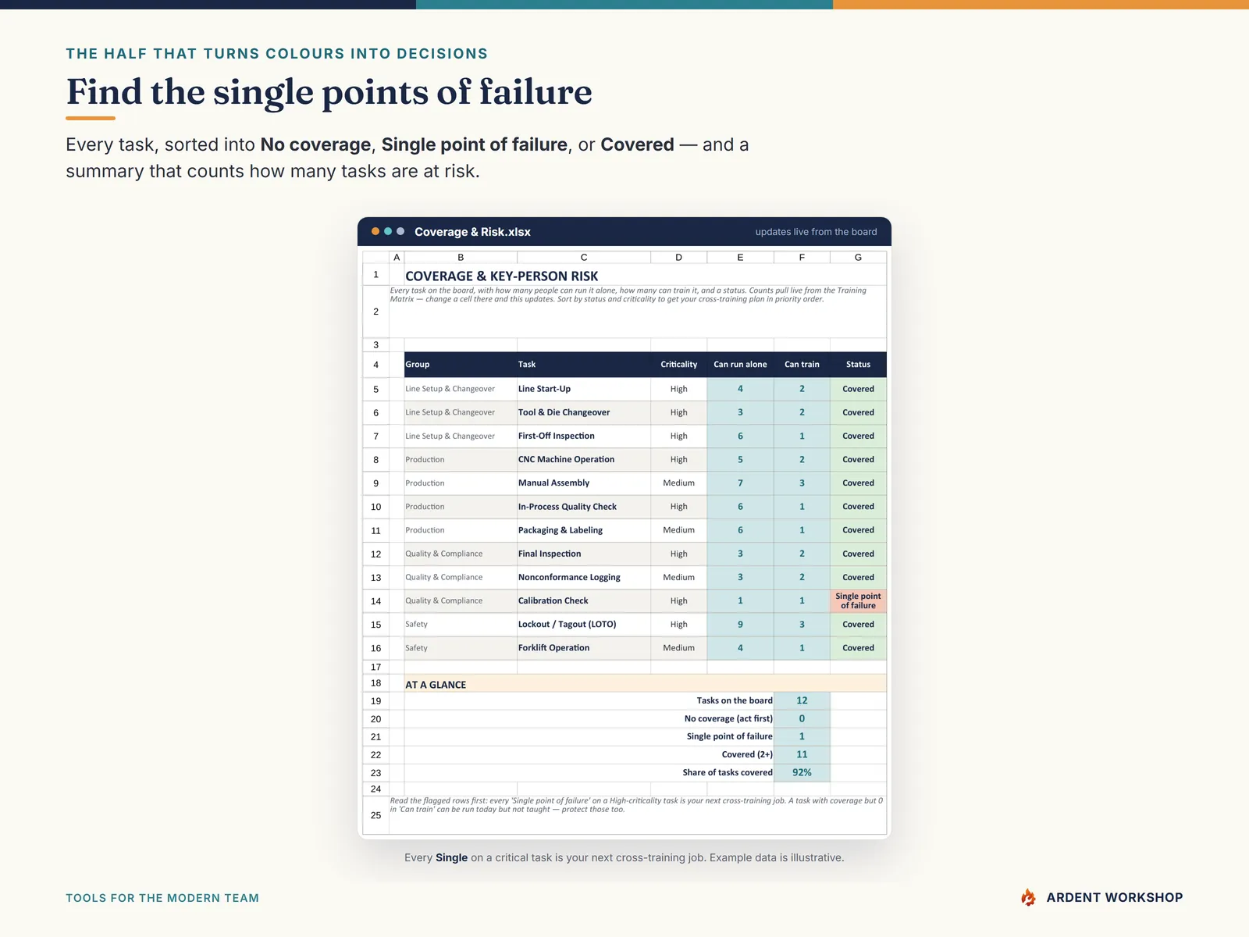Image resolution: width=1249 pixels, height=937 pixels.
Task: Select the Calibration Check cell
Action: coord(584,600)
